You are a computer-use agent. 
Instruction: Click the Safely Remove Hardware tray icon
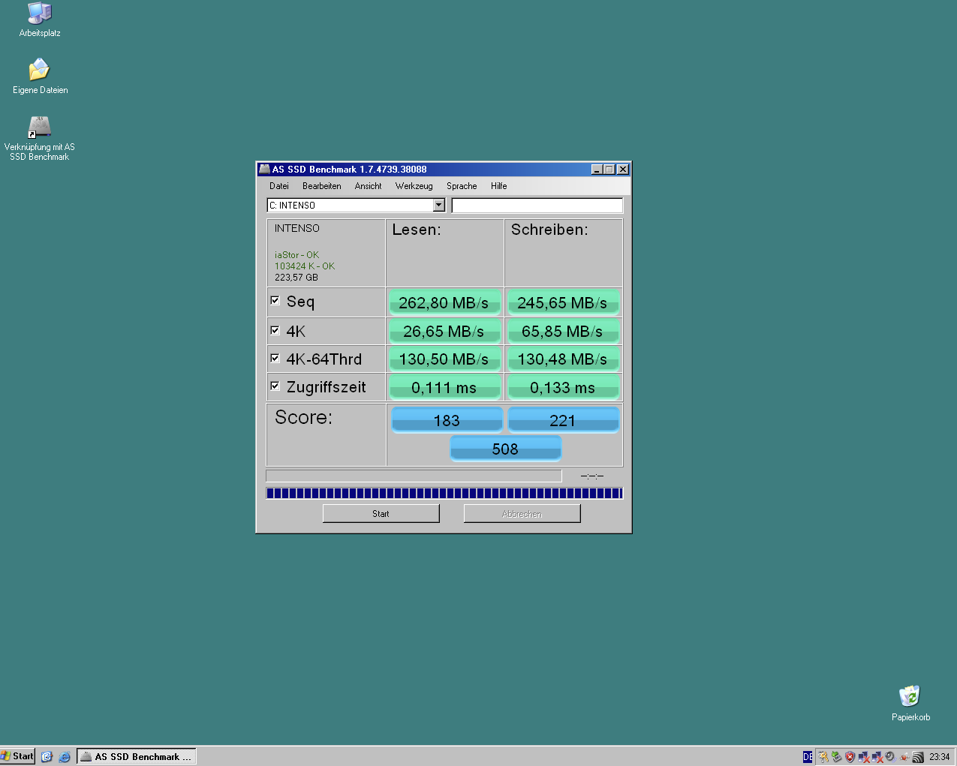[x=836, y=757]
